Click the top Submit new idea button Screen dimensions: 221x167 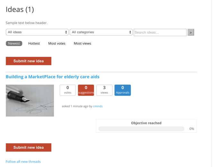point(29,61)
